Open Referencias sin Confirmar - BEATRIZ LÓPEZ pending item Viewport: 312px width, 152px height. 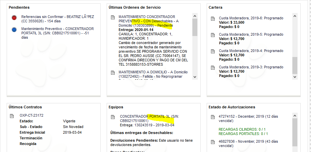[x=58, y=19]
